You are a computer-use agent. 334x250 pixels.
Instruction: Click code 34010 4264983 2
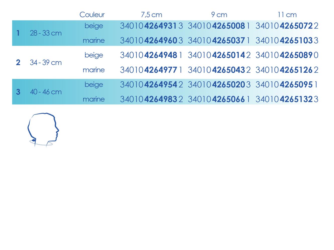click(x=151, y=99)
